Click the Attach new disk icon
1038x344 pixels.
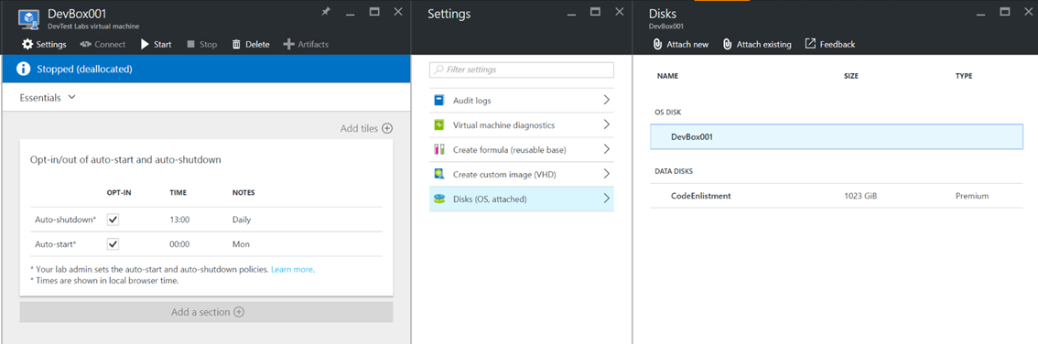(x=657, y=44)
